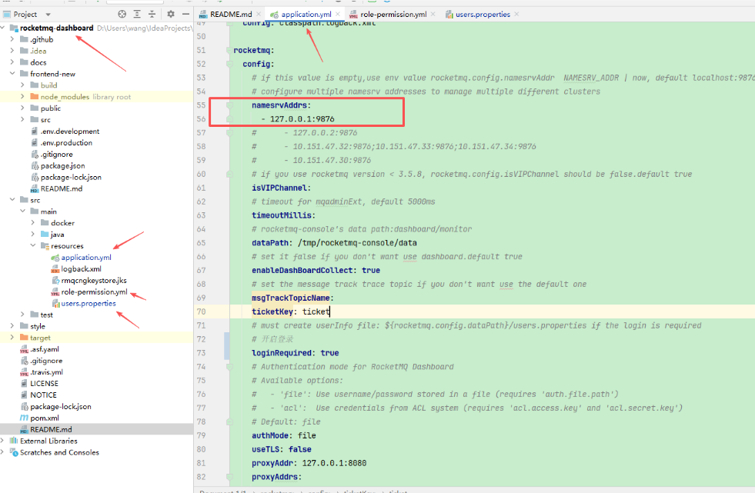Fold the rocketmq block at line 51
This screenshot has width=755, height=493.
pyautogui.click(x=229, y=50)
